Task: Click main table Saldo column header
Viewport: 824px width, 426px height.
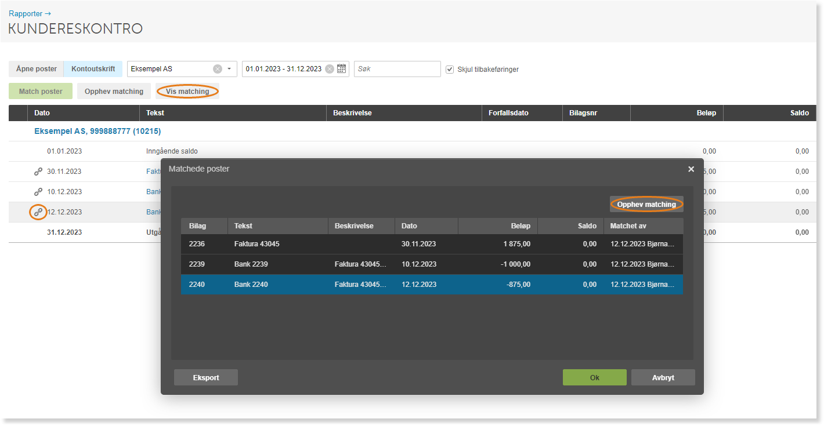Action: 769,113
